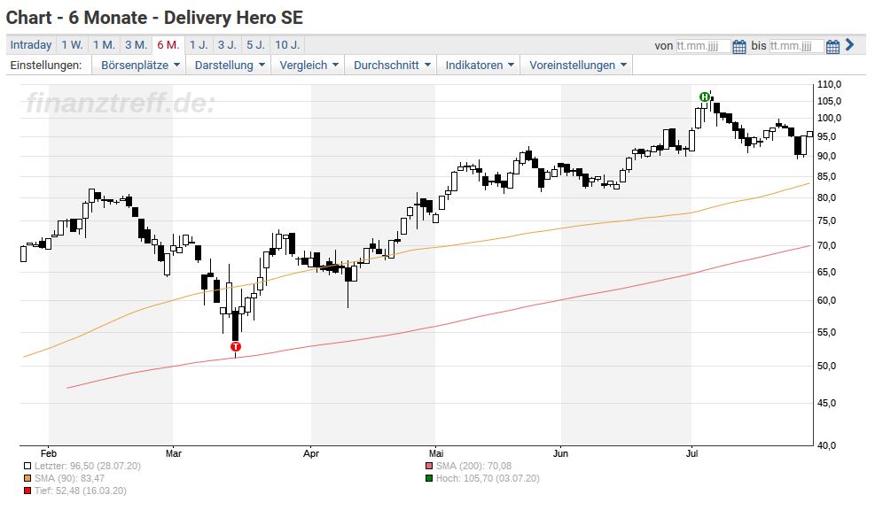Image resolution: width=875 pixels, height=510 pixels.
Task: Open the Vergleich dropdown
Action: pyautogui.click(x=308, y=65)
